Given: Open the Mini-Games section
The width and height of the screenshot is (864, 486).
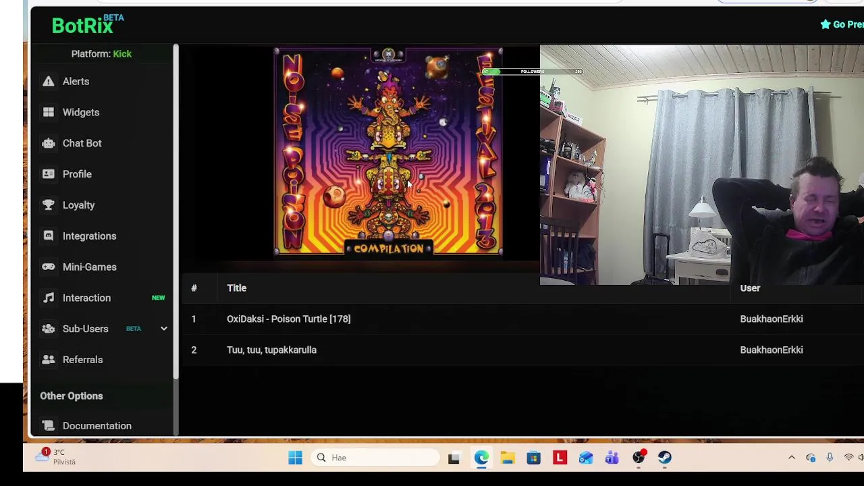Looking at the screenshot, I should point(90,267).
